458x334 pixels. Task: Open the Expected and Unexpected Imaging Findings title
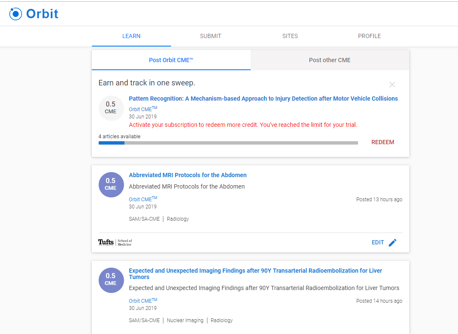[x=255, y=274]
